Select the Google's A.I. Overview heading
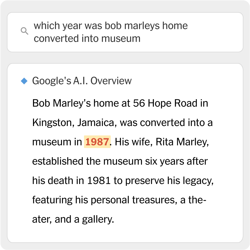The image size is (250, 250). tap(82, 80)
